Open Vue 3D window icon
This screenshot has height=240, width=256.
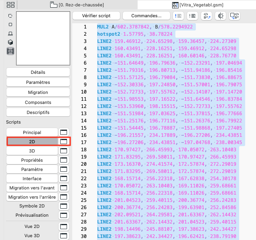tap(63, 236)
